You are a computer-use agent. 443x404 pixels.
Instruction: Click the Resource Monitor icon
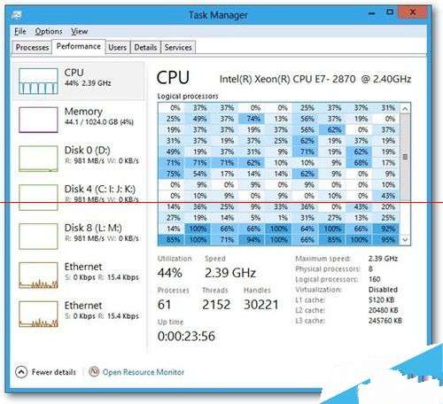pyautogui.click(x=94, y=371)
